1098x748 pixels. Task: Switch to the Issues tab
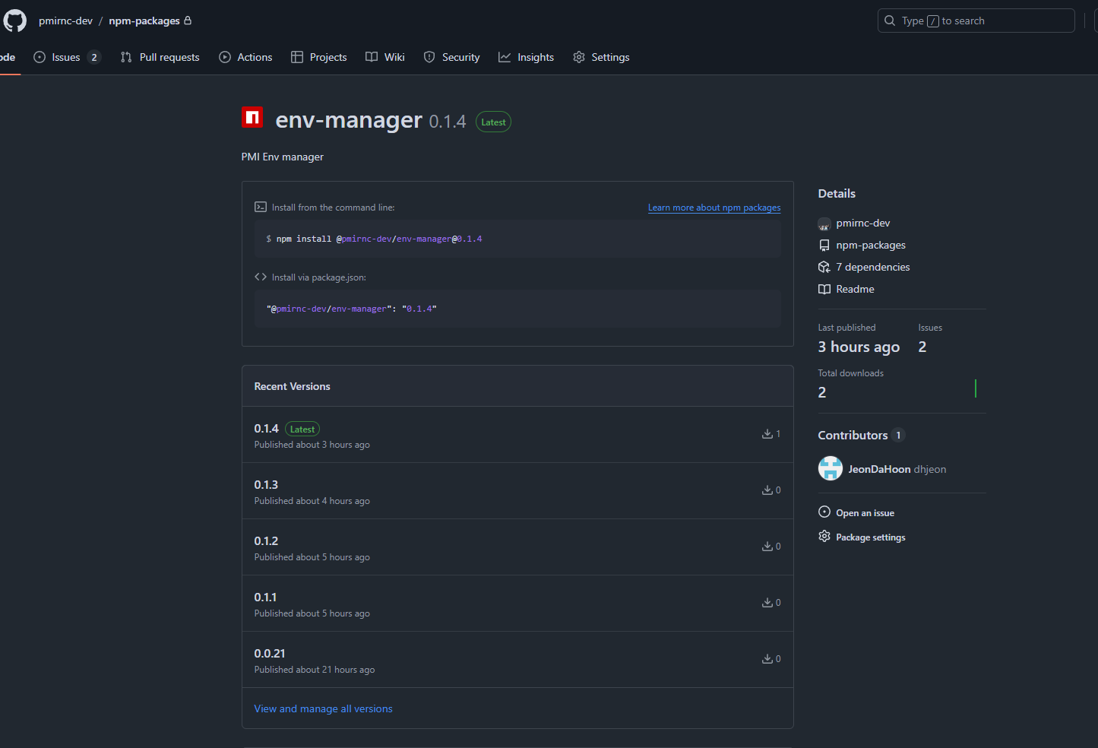67,57
